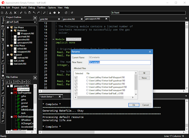
Task: Click the Copy toolbar icon
Action: (25, 13)
